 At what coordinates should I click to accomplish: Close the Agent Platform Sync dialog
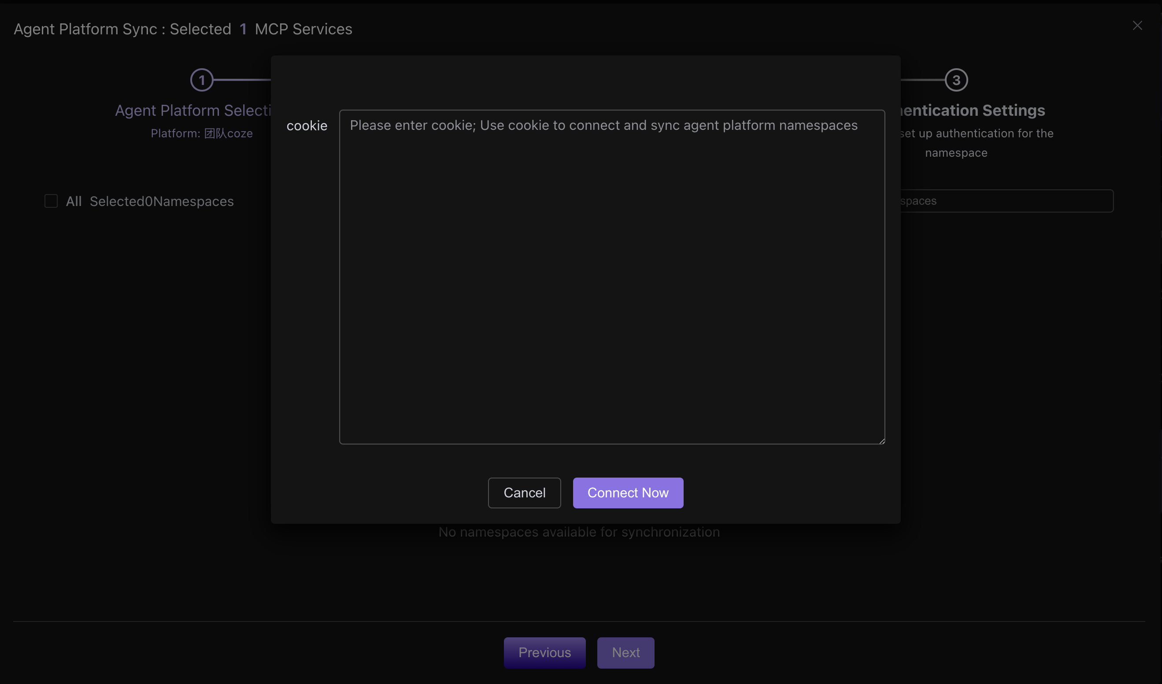coord(1137,26)
